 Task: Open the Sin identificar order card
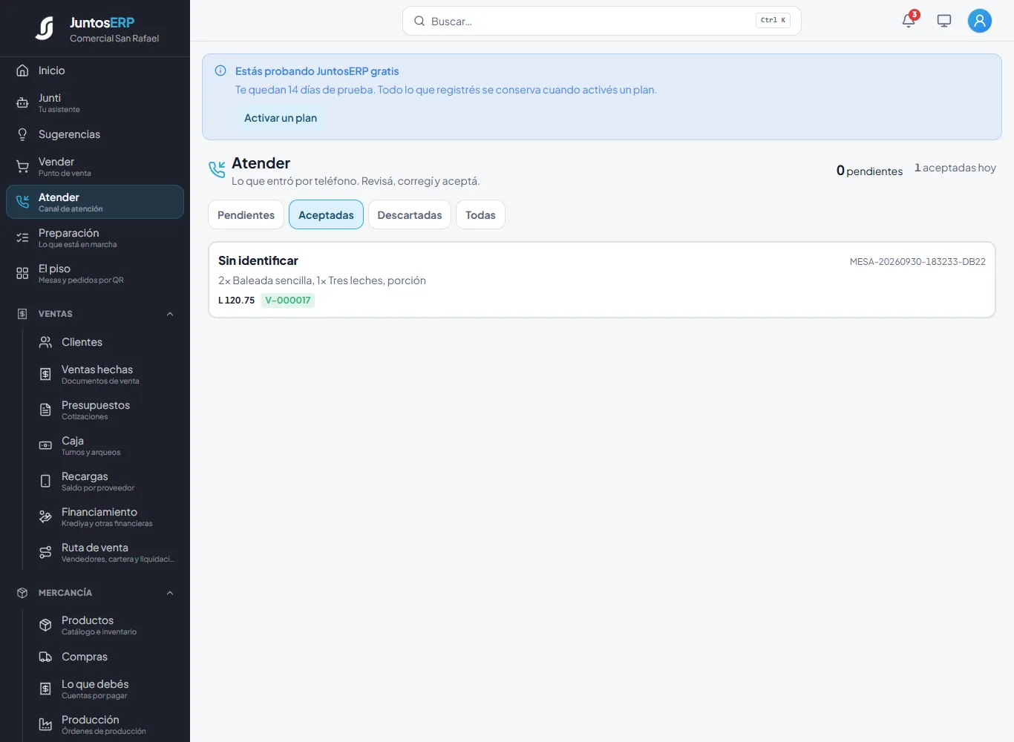[602, 280]
